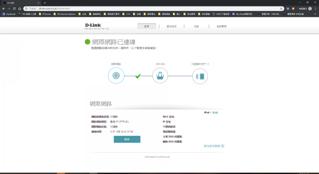319x174 pixels.
Task: Reload the page with refresh icon
Action: click(14, 8)
